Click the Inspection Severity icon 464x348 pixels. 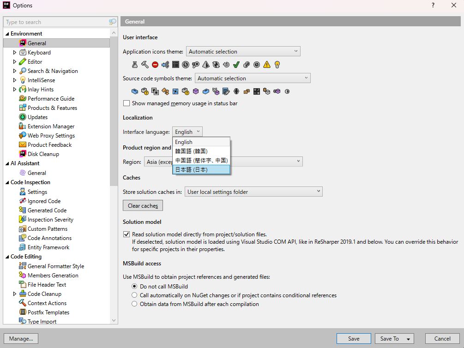(23, 219)
